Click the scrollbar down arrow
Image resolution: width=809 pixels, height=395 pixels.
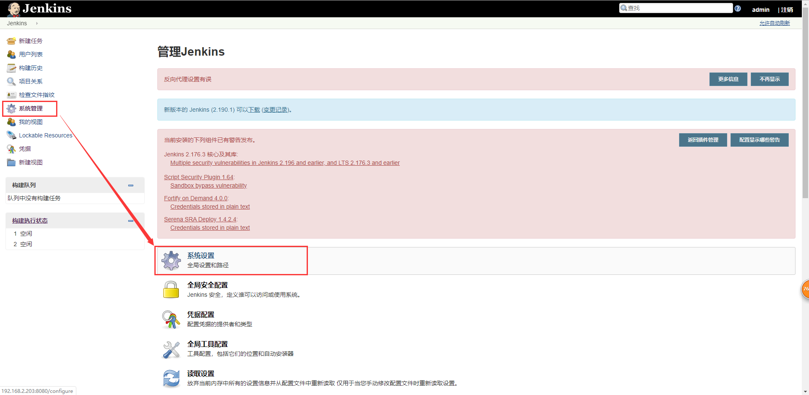coord(805,392)
